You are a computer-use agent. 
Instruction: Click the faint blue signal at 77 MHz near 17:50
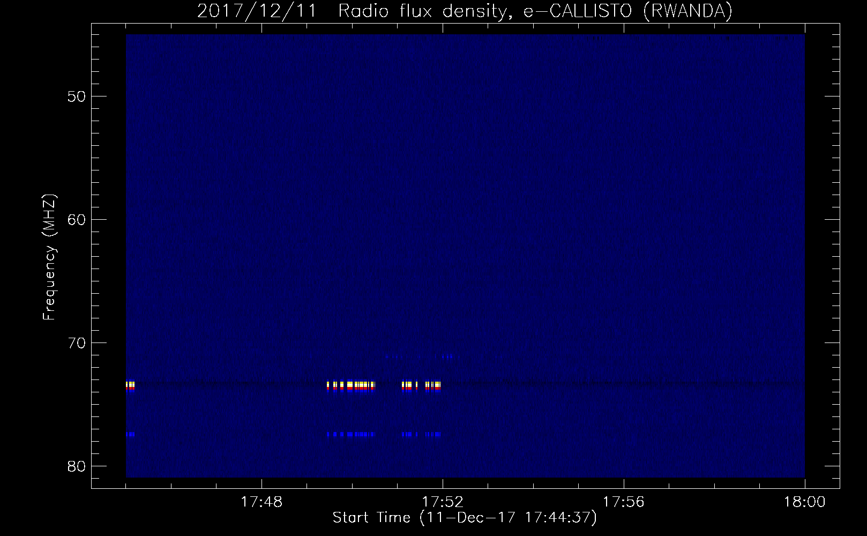tap(351, 434)
